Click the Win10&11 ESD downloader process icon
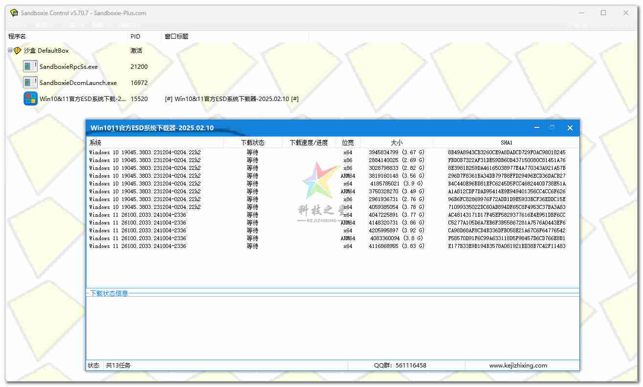643x387 pixels. coord(30,99)
